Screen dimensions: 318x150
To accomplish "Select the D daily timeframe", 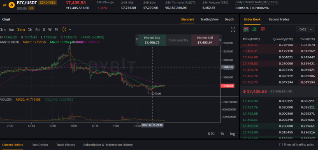I will 44,30.
